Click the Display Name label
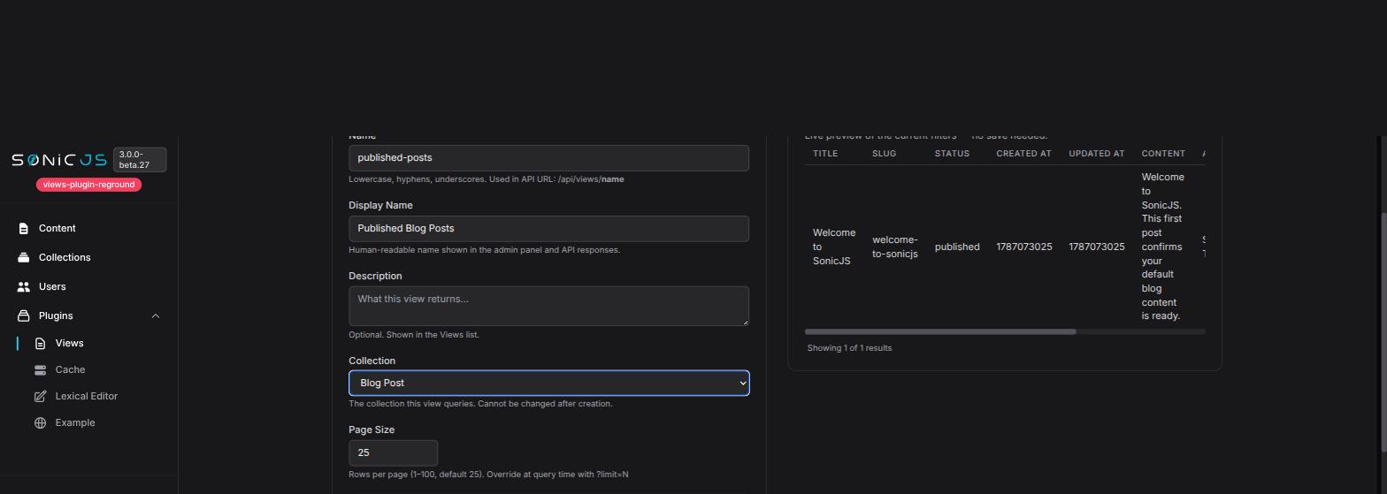The width and height of the screenshot is (1387, 494). click(380, 205)
